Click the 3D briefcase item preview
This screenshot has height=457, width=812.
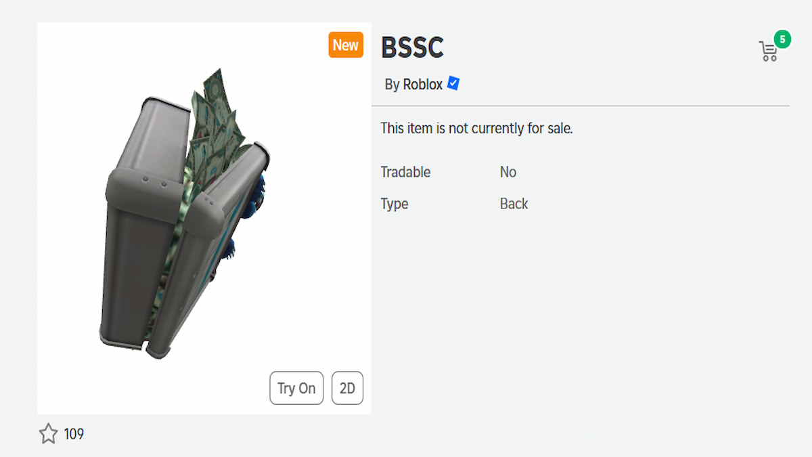(189, 223)
